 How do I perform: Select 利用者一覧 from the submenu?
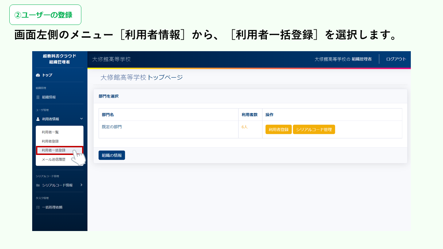coord(50,132)
